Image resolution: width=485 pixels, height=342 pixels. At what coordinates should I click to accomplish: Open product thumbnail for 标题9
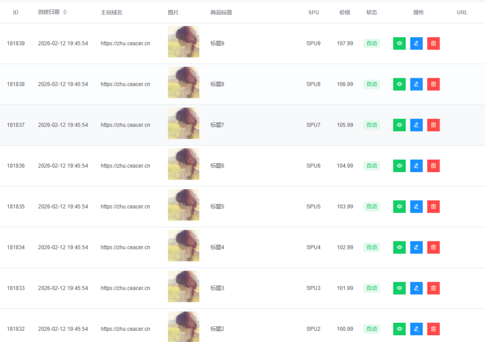[183, 42]
